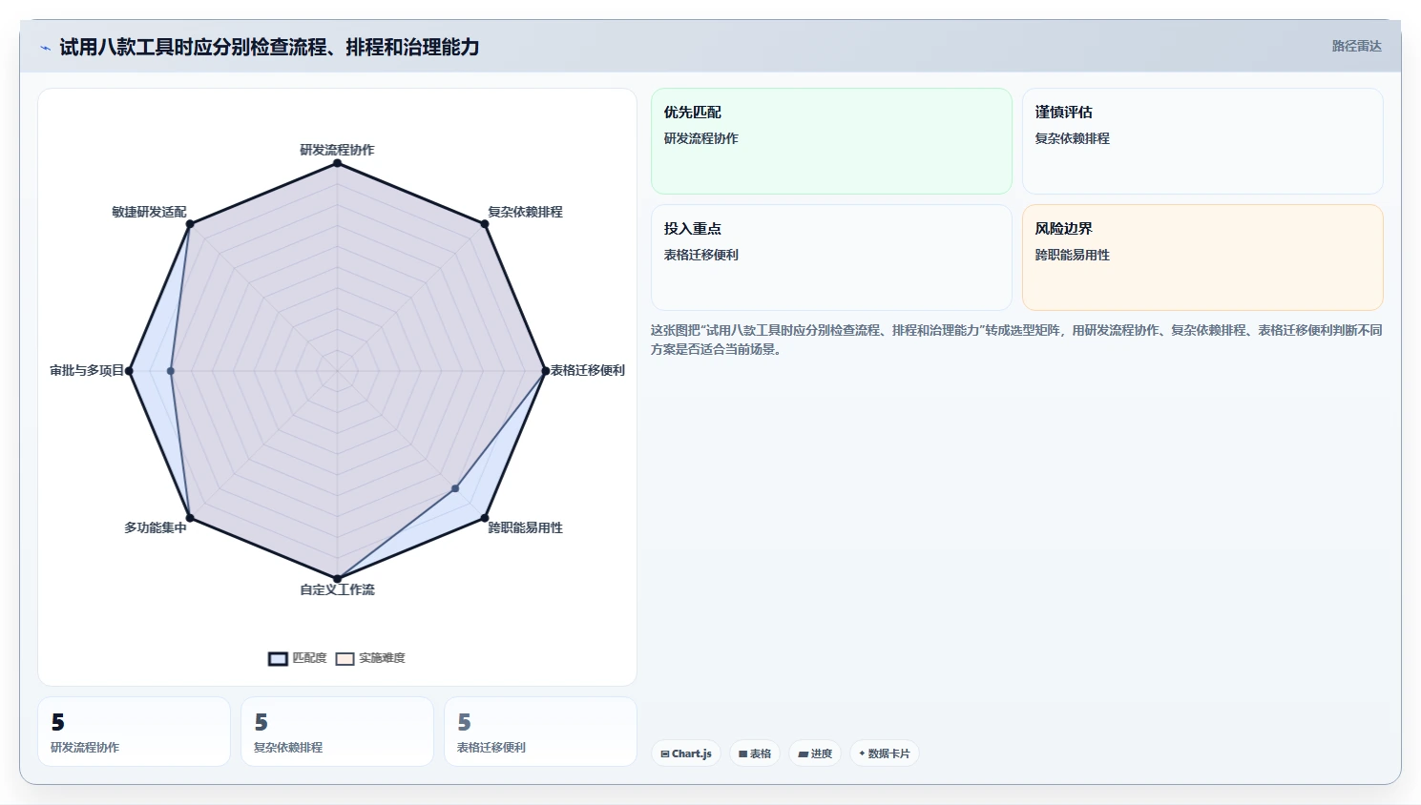Click the Chart.js chip icon
The width and height of the screenshot is (1421, 805).
click(665, 753)
